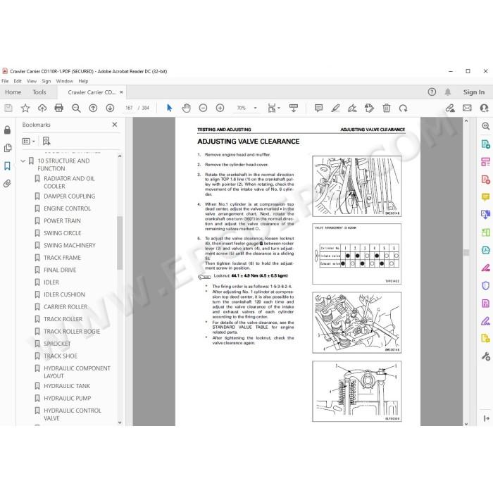Open the zoom level 70% dropdown
This screenshot has height=493, width=493.
click(246, 108)
